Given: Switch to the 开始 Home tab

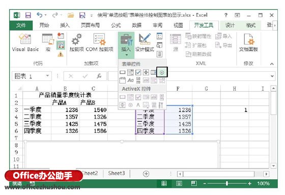Looking at the screenshot, I should click(44, 25).
